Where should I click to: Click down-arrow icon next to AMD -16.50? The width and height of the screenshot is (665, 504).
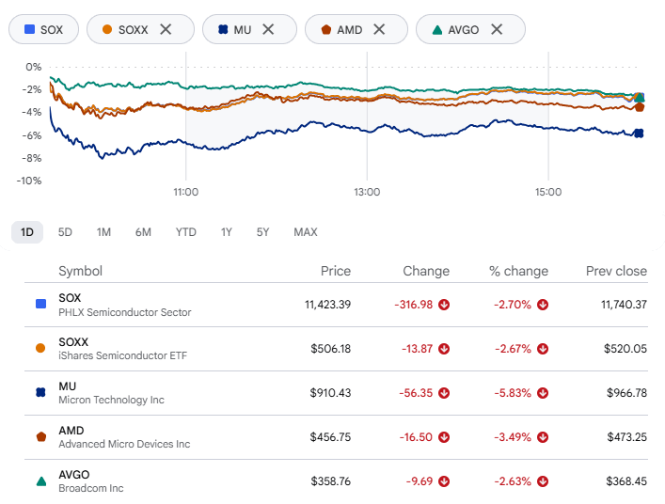pos(444,437)
